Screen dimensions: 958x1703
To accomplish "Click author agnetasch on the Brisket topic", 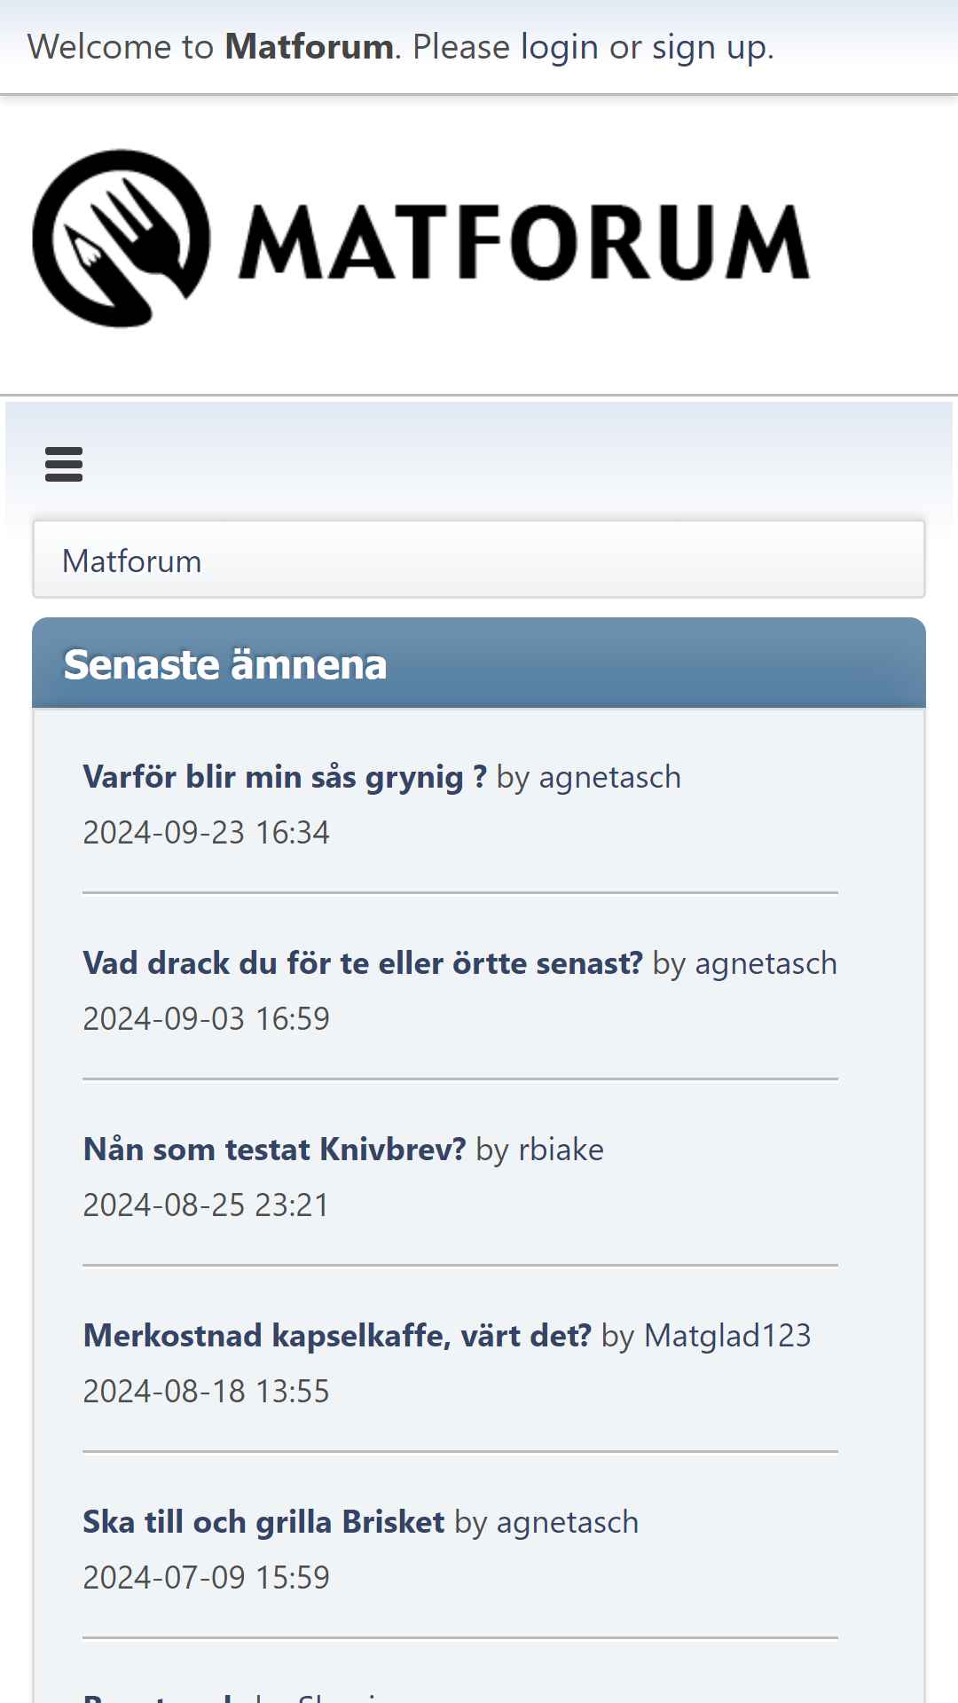I will click(568, 1522).
